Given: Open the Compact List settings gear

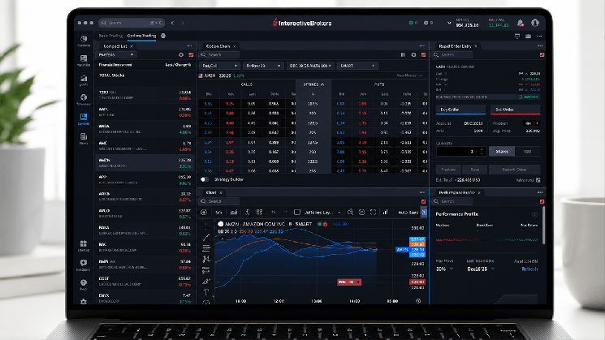Looking at the screenshot, I should coord(181,54).
